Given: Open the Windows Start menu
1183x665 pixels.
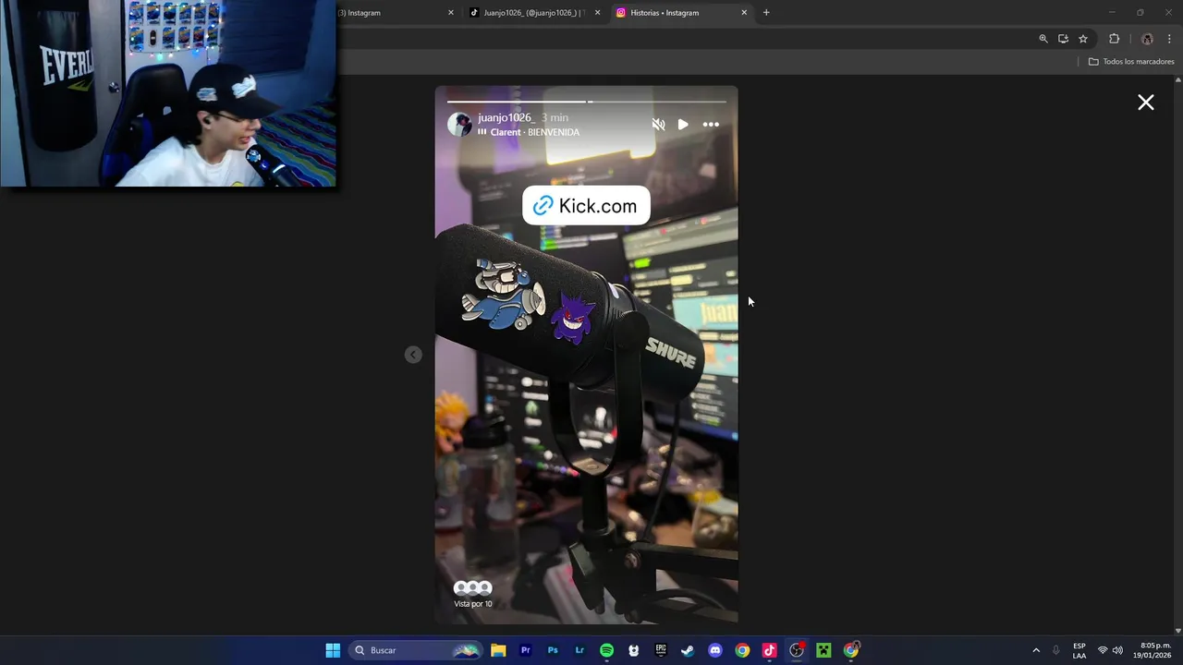Looking at the screenshot, I should coord(333,650).
